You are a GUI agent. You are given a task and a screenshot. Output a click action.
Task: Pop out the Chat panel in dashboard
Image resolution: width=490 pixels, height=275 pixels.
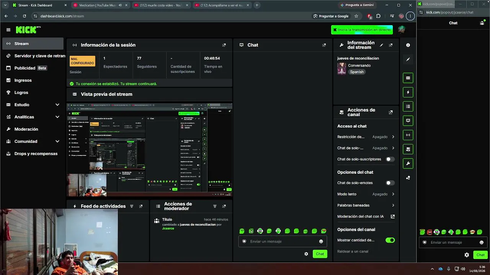coord(324,45)
